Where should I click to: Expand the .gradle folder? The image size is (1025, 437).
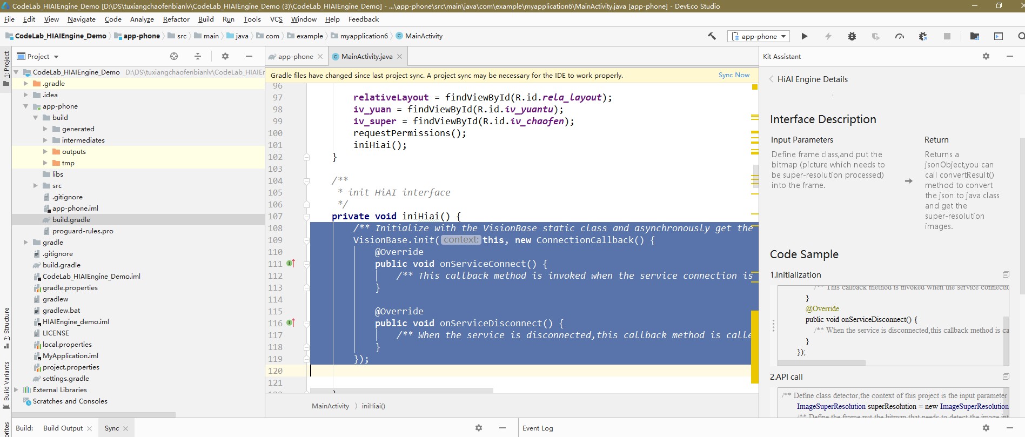[25, 84]
